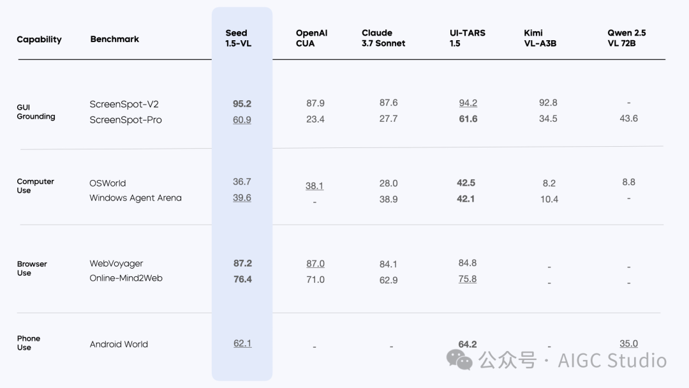This screenshot has height=388, width=689.
Task: Click the UI-TARS 1.5 column header
Action: tap(467, 38)
